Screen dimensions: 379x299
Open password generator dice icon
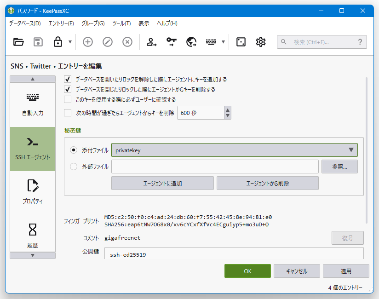tap(241, 42)
